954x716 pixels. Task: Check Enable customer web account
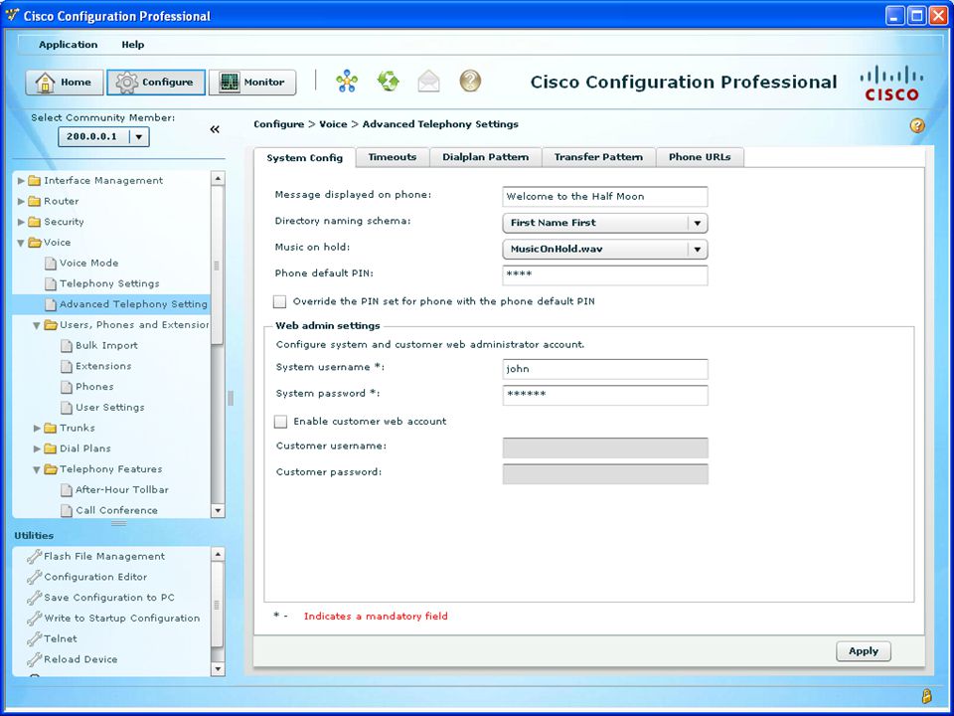coord(280,422)
